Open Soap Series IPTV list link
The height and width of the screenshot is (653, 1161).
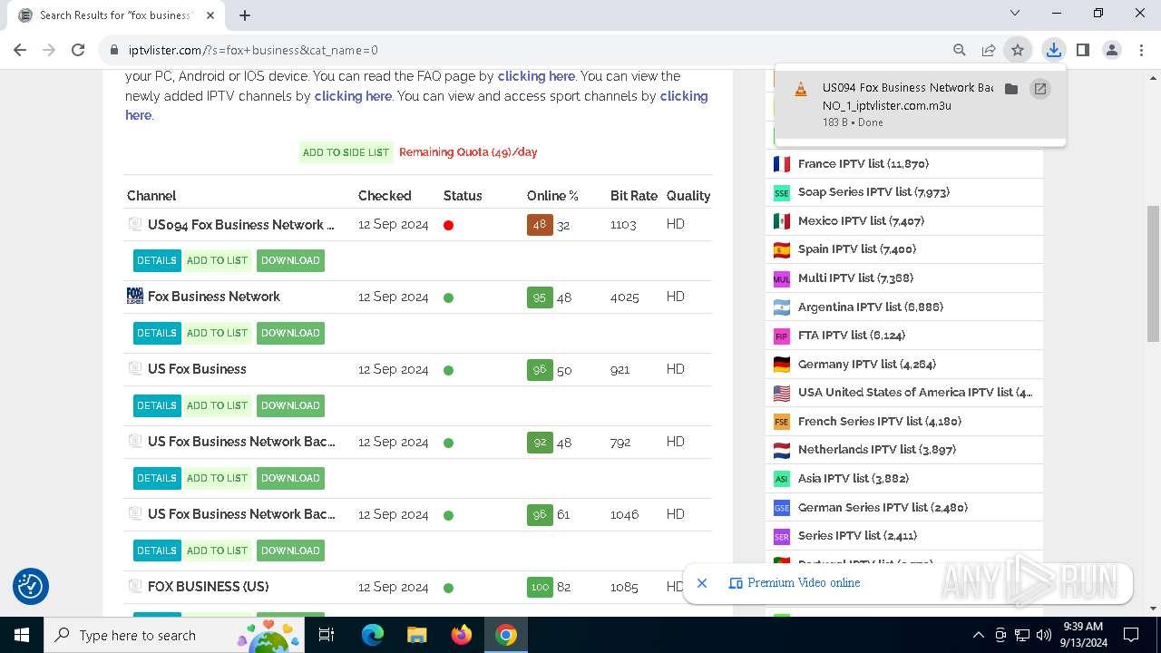[x=873, y=192]
